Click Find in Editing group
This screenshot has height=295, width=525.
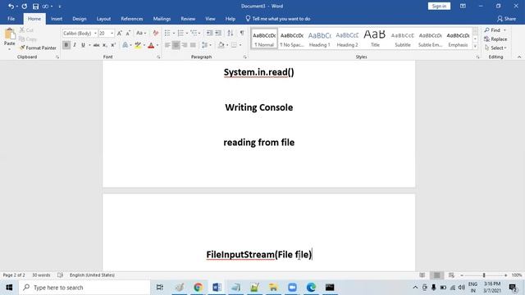point(495,30)
